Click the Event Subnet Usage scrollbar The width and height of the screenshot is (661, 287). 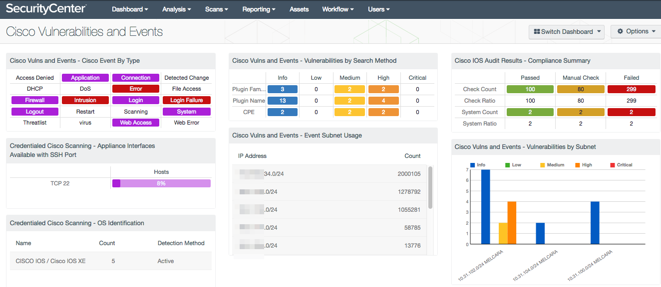click(x=430, y=187)
